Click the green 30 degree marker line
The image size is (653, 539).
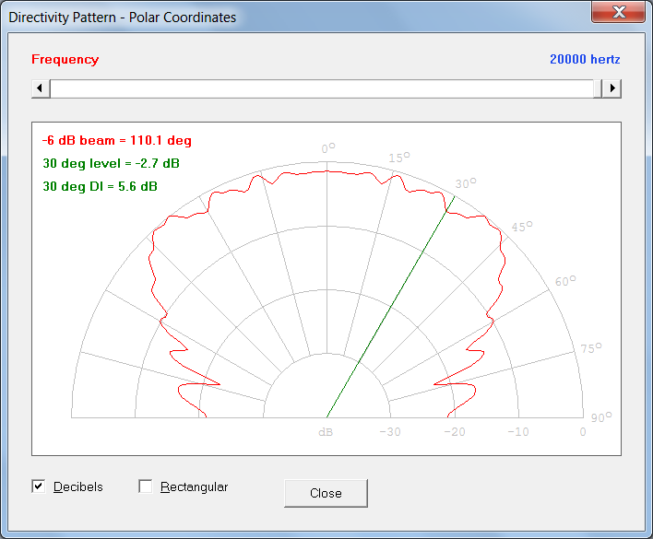[391, 307]
